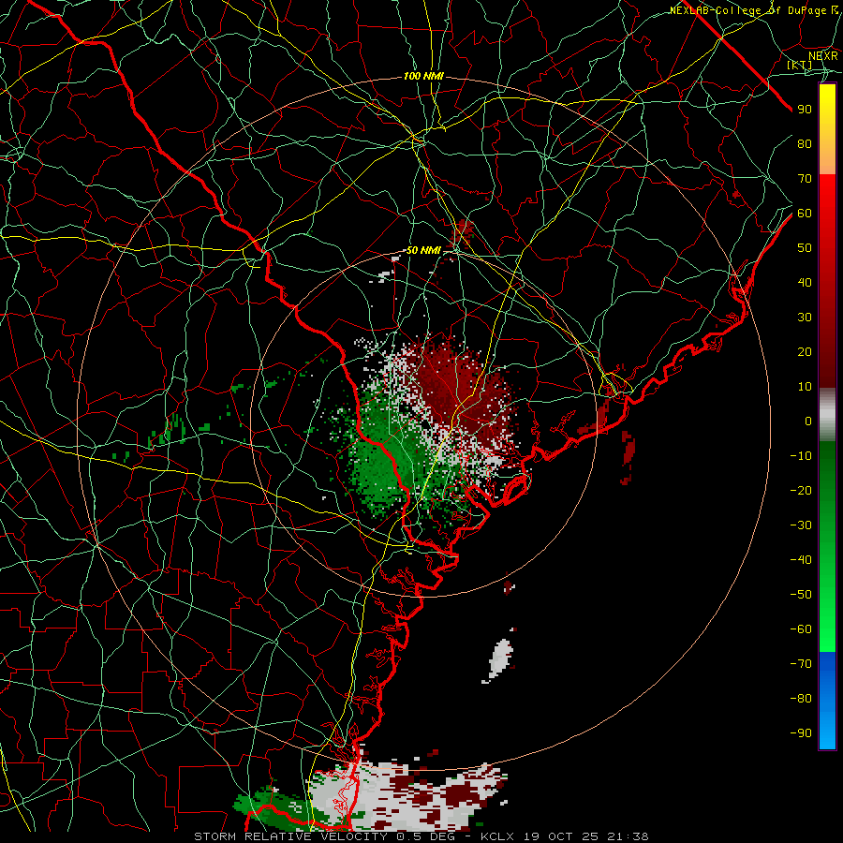Click the -20 value on velocity scale
Screen dimensions: 843x843
click(801, 490)
